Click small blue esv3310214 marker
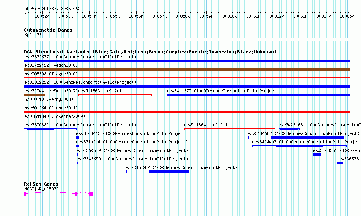Screen dimensions: 361x216 [77, 146]
